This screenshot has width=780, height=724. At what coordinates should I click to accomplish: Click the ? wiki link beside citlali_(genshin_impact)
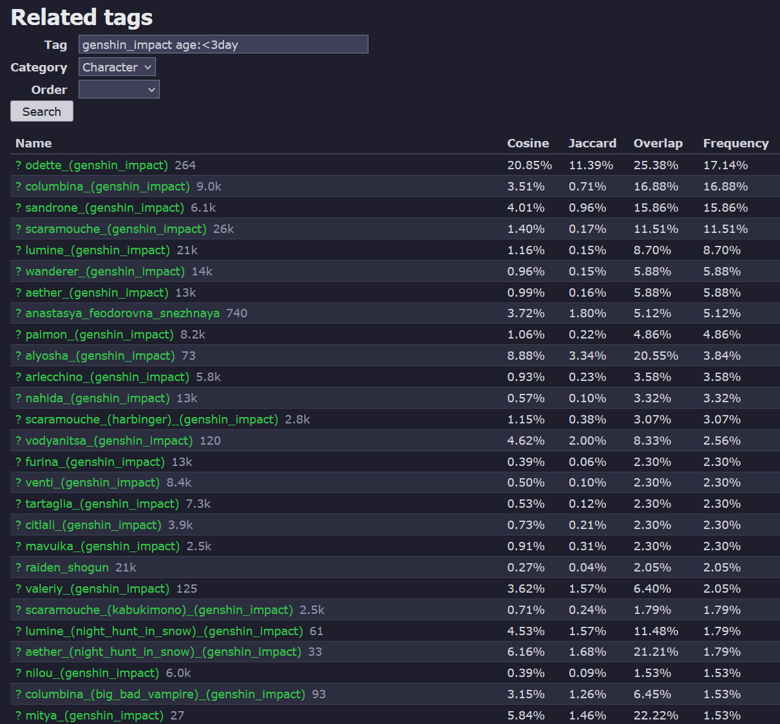coord(19,525)
